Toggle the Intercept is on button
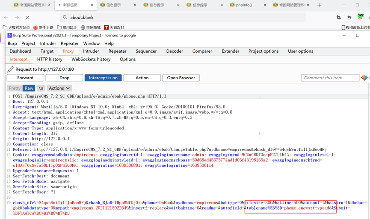The width and height of the screenshot is (370, 219). point(103,78)
